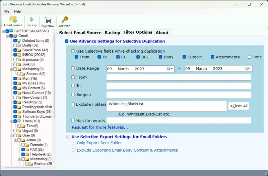This screenshot has height=176, width=268.
Task: Open the File menu
Action: point(7,11)
